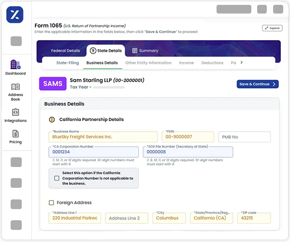The height and width of the screenshot is (242, 290).
Task: Click the Address Line 2 field
Action: tap(127, 218)
